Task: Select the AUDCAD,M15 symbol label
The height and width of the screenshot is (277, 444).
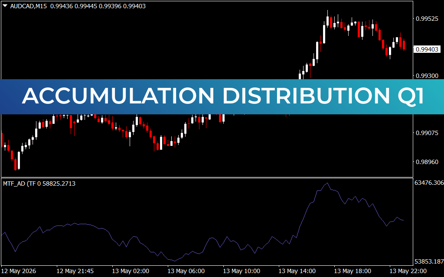Action: pyautogui.click(x=29, y=6)
